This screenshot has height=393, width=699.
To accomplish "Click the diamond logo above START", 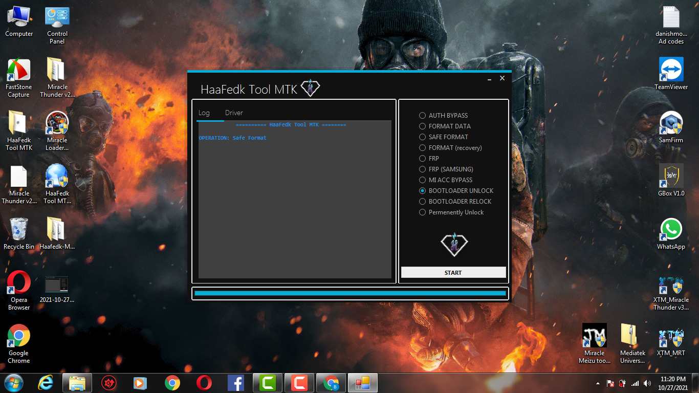I will coord(454,244).
